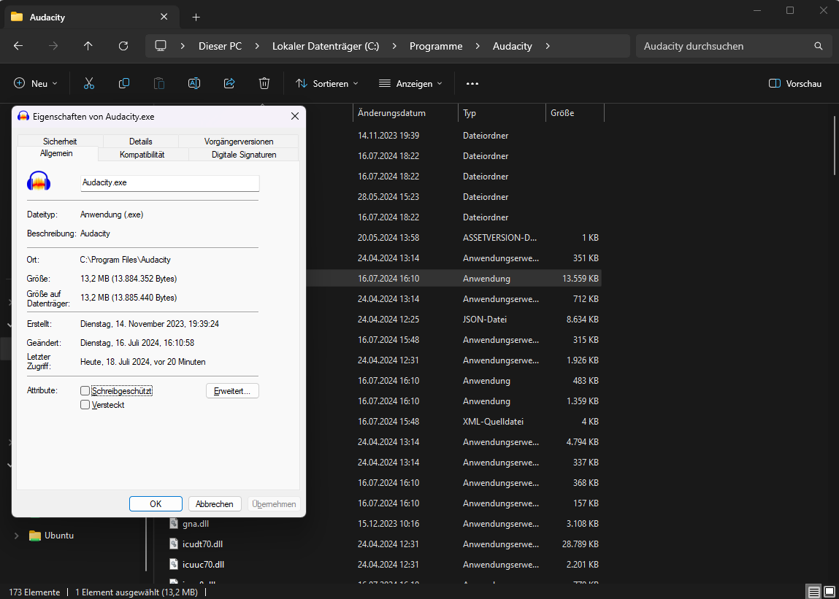Click the Cut scissors icon in toolbar
Image resolution: width=839 pixels, height=599 pixels.
89,84
